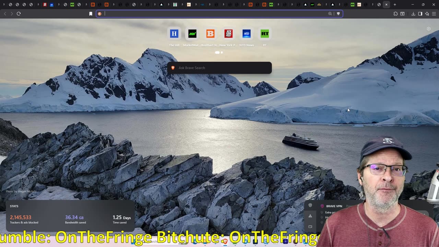Image resolution: width=439 pixels, height=247 pixels.
Task: Open the MarketWatch top site tile
Action: 192,34
